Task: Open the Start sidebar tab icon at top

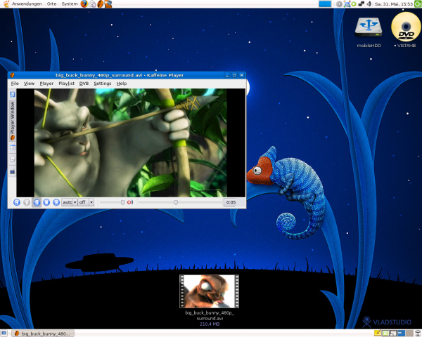Action: [x=13, y=94]
